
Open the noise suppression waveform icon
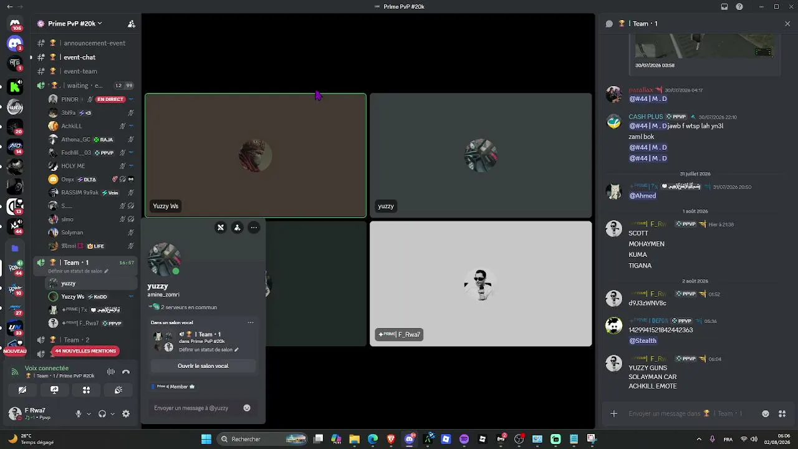(110, 372)
